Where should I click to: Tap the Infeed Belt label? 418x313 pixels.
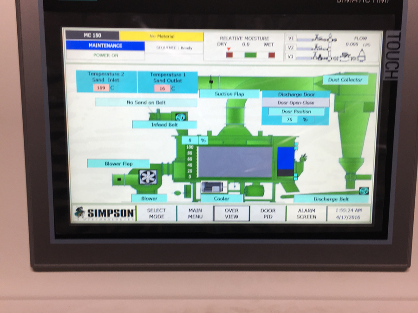[x=164, y=125]
